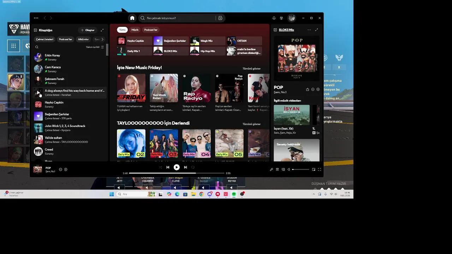Skip to the previous track
The width and height of the screenshot is (452, 254).
point(168,167)
